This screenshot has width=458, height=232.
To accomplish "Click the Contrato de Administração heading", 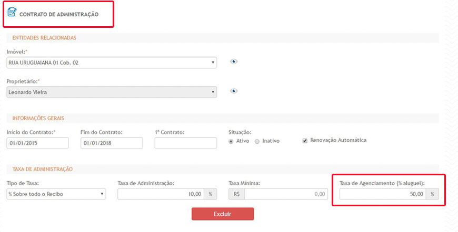I will (59, 15).
